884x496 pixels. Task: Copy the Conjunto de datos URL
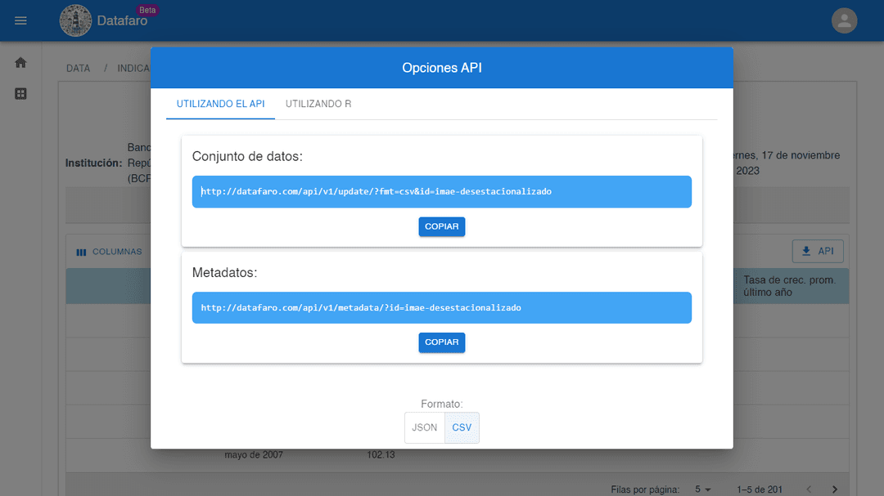[x=442, y=226]
